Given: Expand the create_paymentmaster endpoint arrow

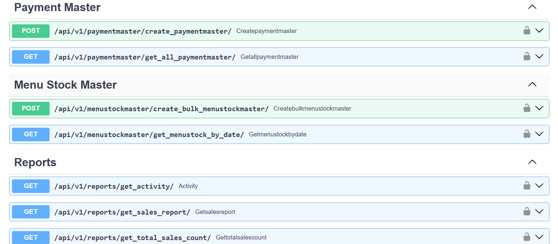Looking at the screenshot, I should 539,31.
